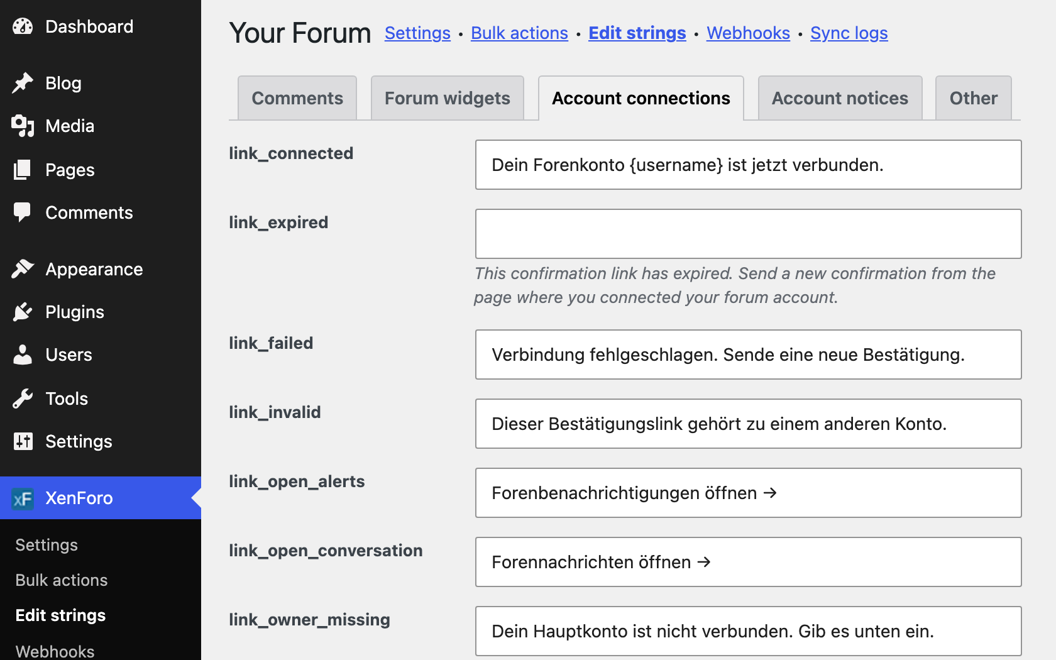Image resolution: width=1056 pixels, height=660 pixels.
Task: Edit the link_connected text field
Action: [749, 165]
